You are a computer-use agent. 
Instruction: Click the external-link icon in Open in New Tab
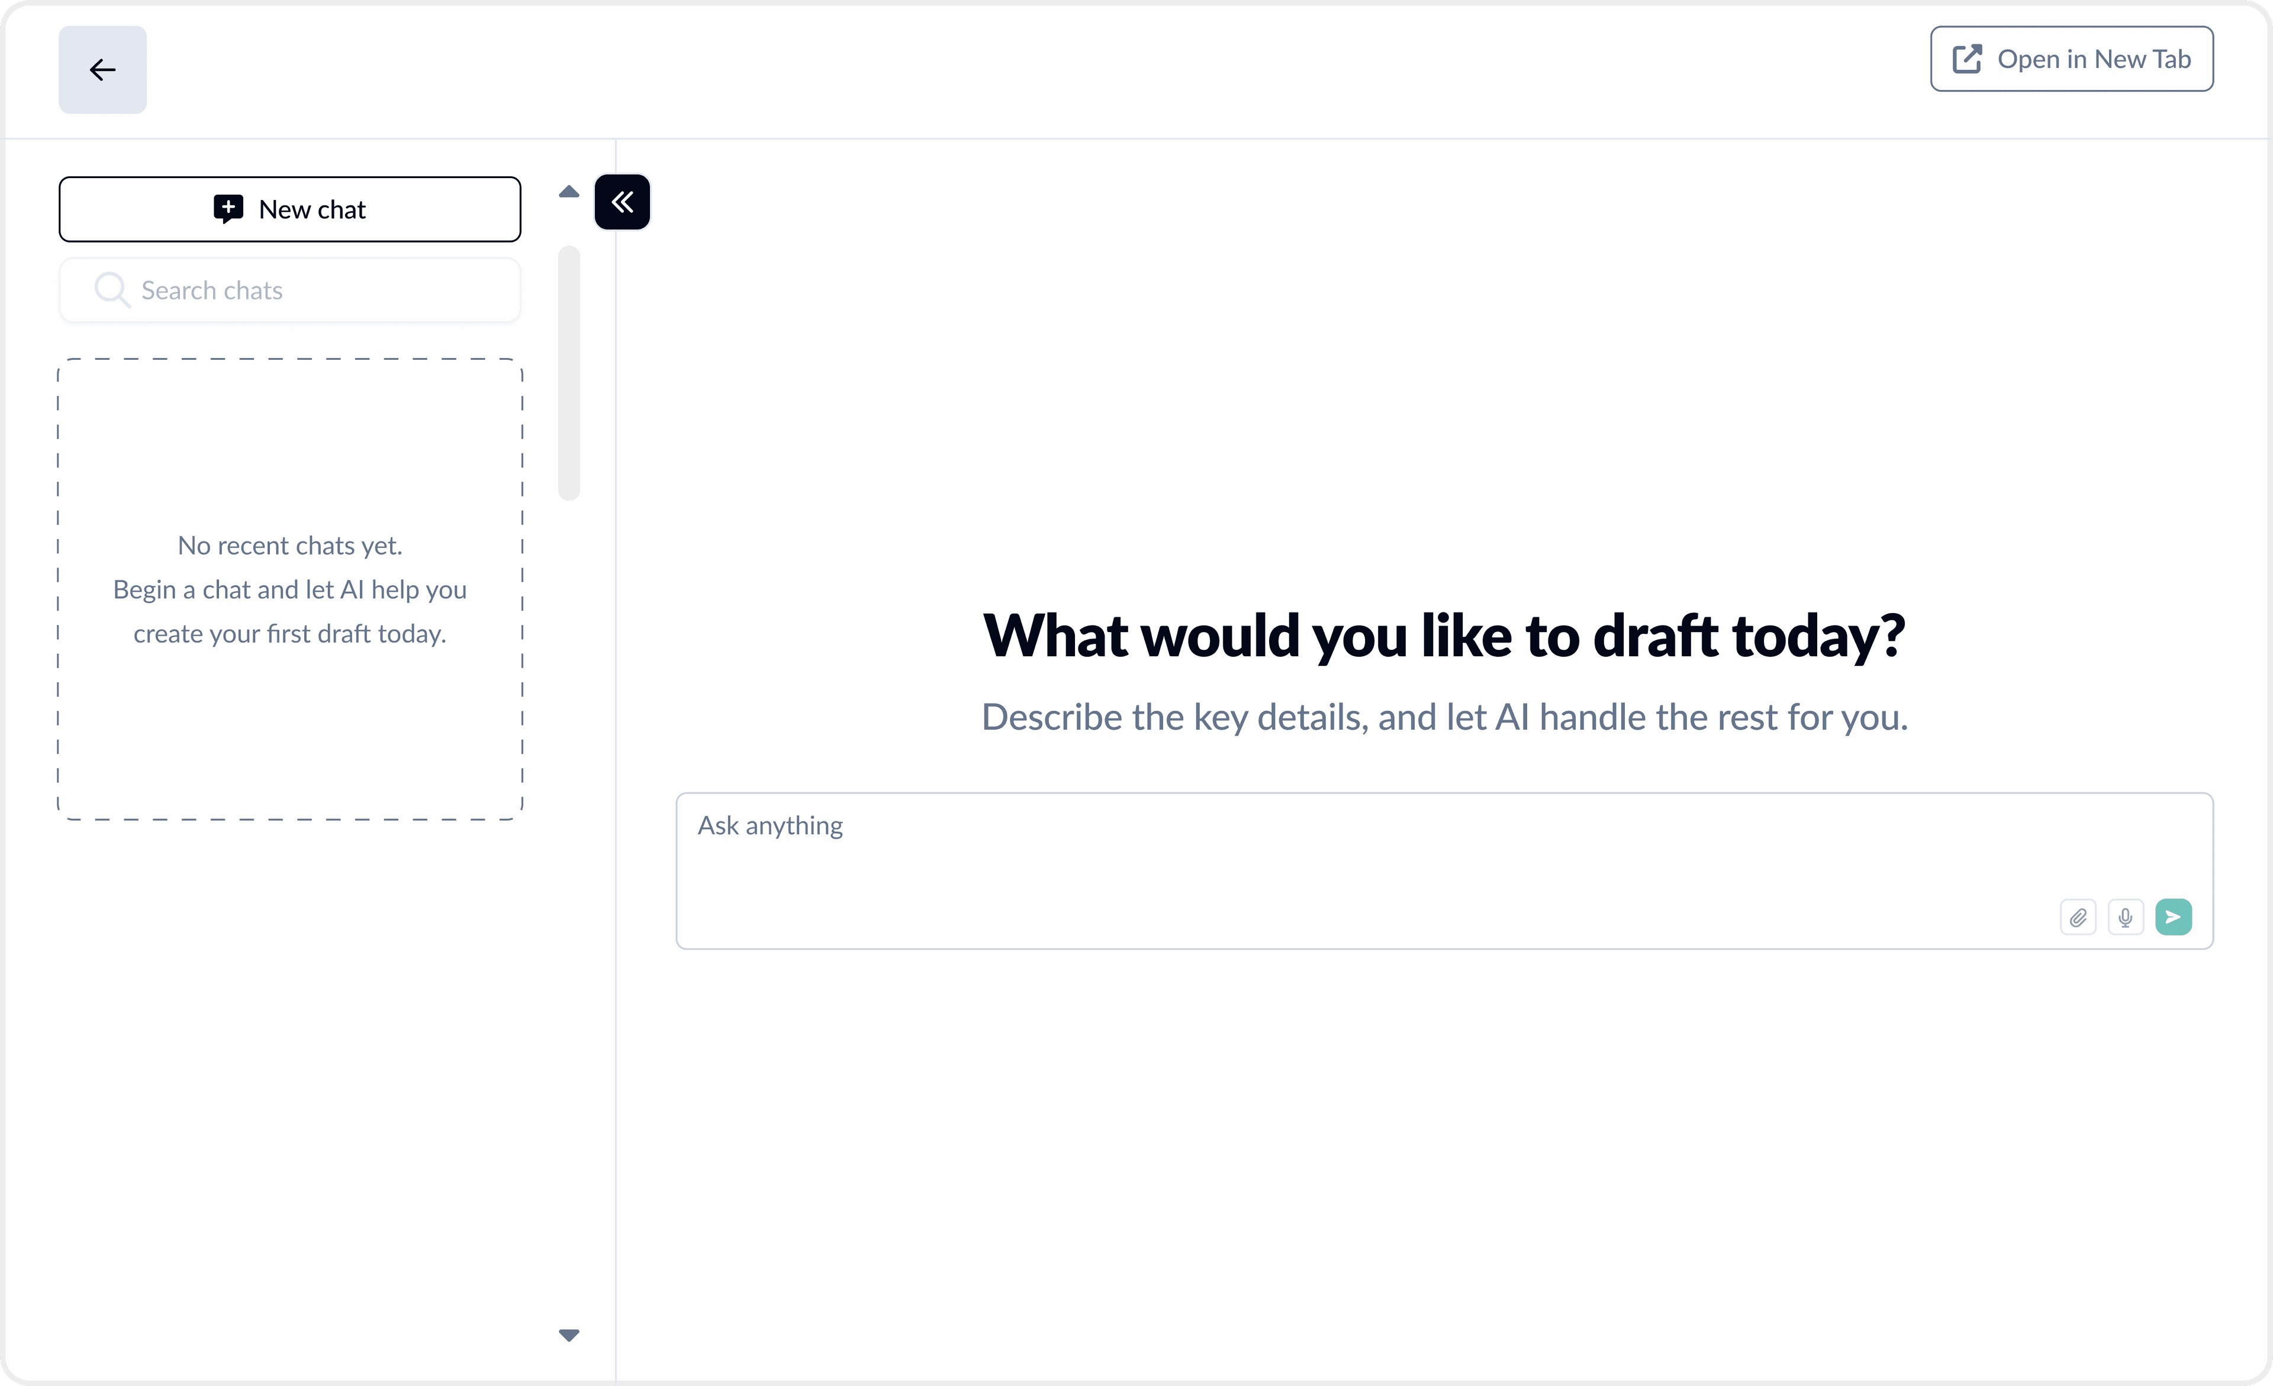(1968, 58)
